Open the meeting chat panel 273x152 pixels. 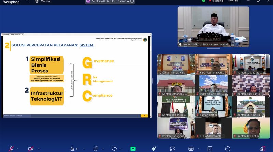coord(96,149)
